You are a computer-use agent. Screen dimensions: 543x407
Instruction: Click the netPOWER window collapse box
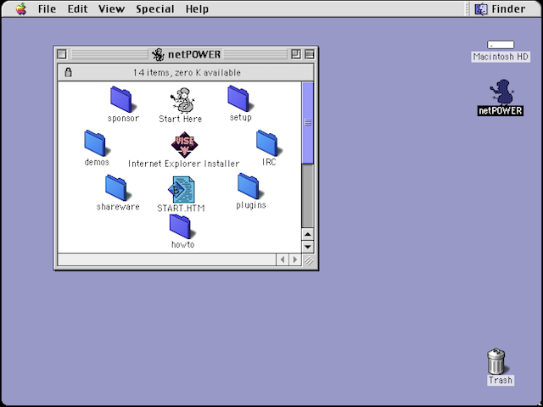pyautogui.click(x=310, y=54)
